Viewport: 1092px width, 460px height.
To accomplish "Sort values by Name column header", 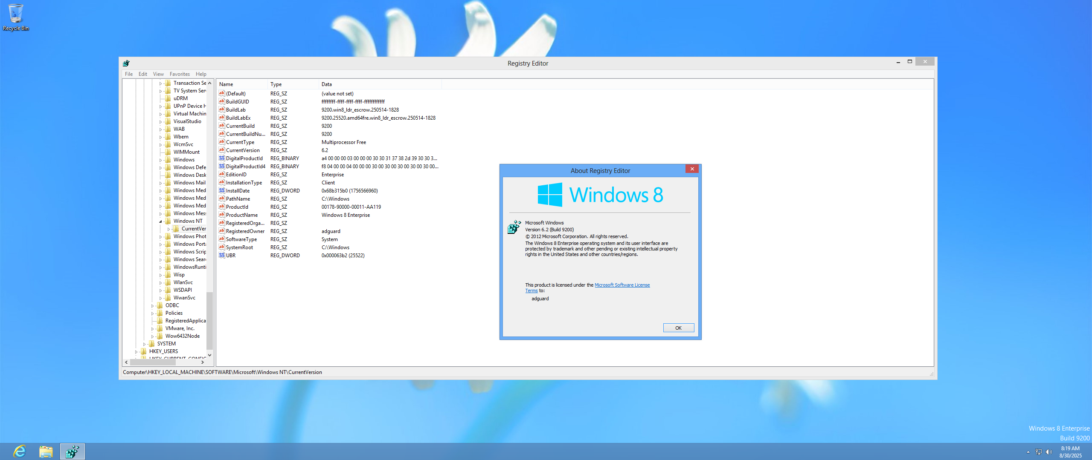I will click(242, 84).
